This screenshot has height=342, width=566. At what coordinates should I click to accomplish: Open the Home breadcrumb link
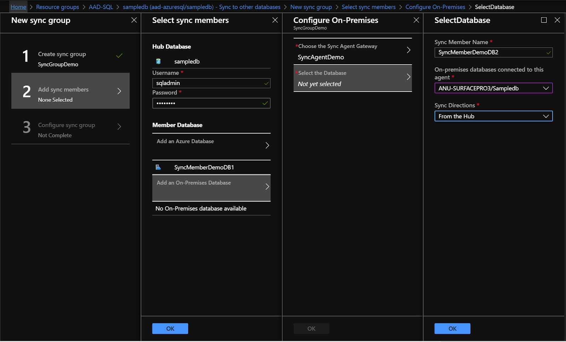click(18, 7)
